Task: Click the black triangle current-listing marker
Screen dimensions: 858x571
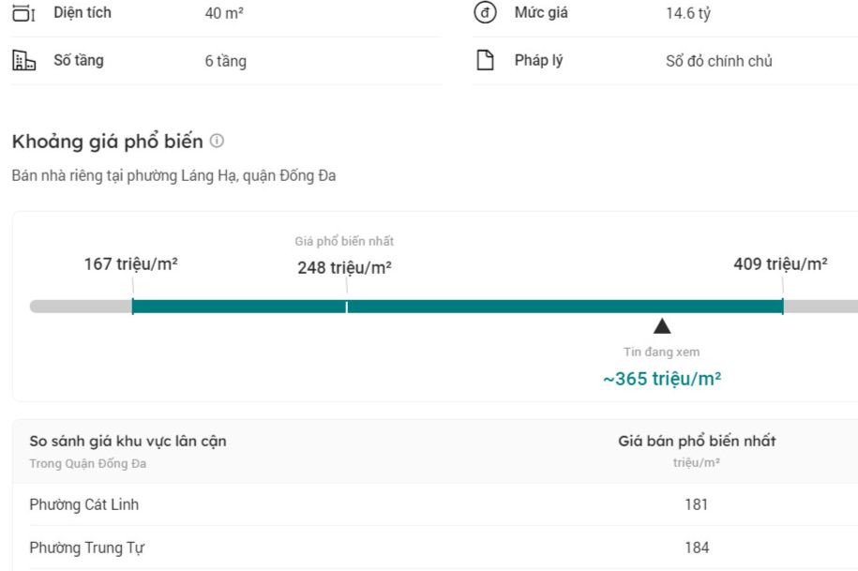Action: 662,326
